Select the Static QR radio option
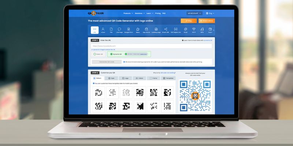The width and height of the screenshot is (293, 146). point(98,54)
